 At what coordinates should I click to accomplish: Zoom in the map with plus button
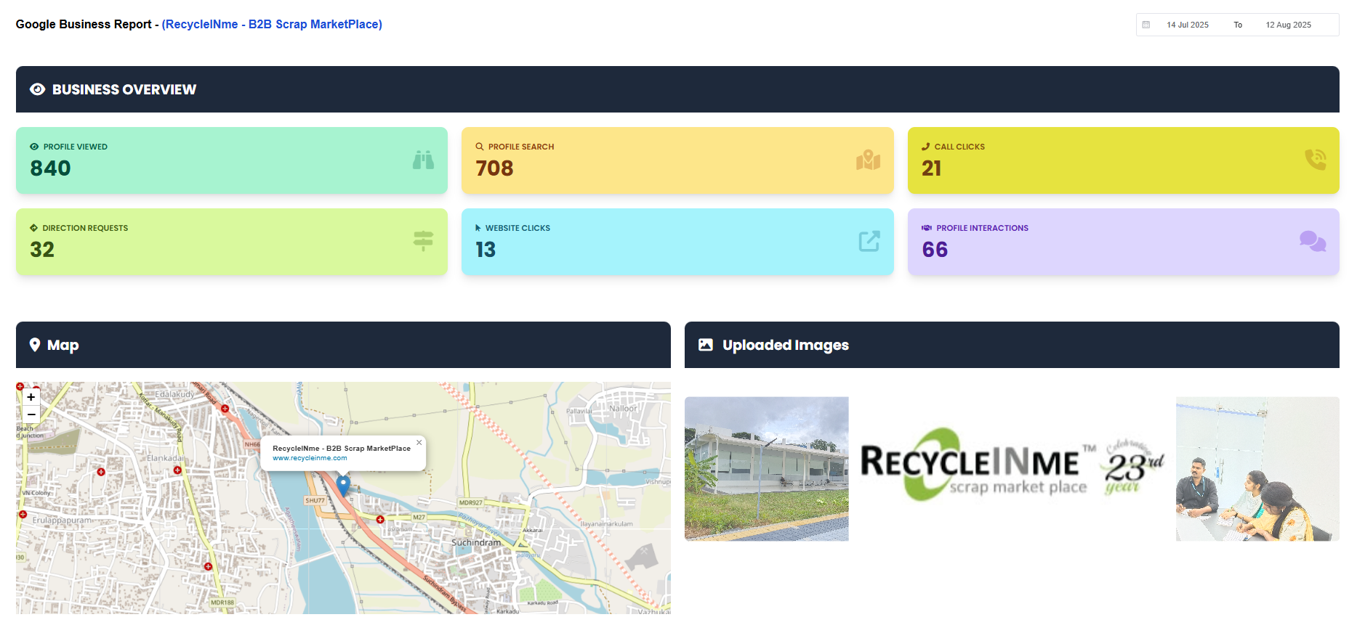pos(31,397)
